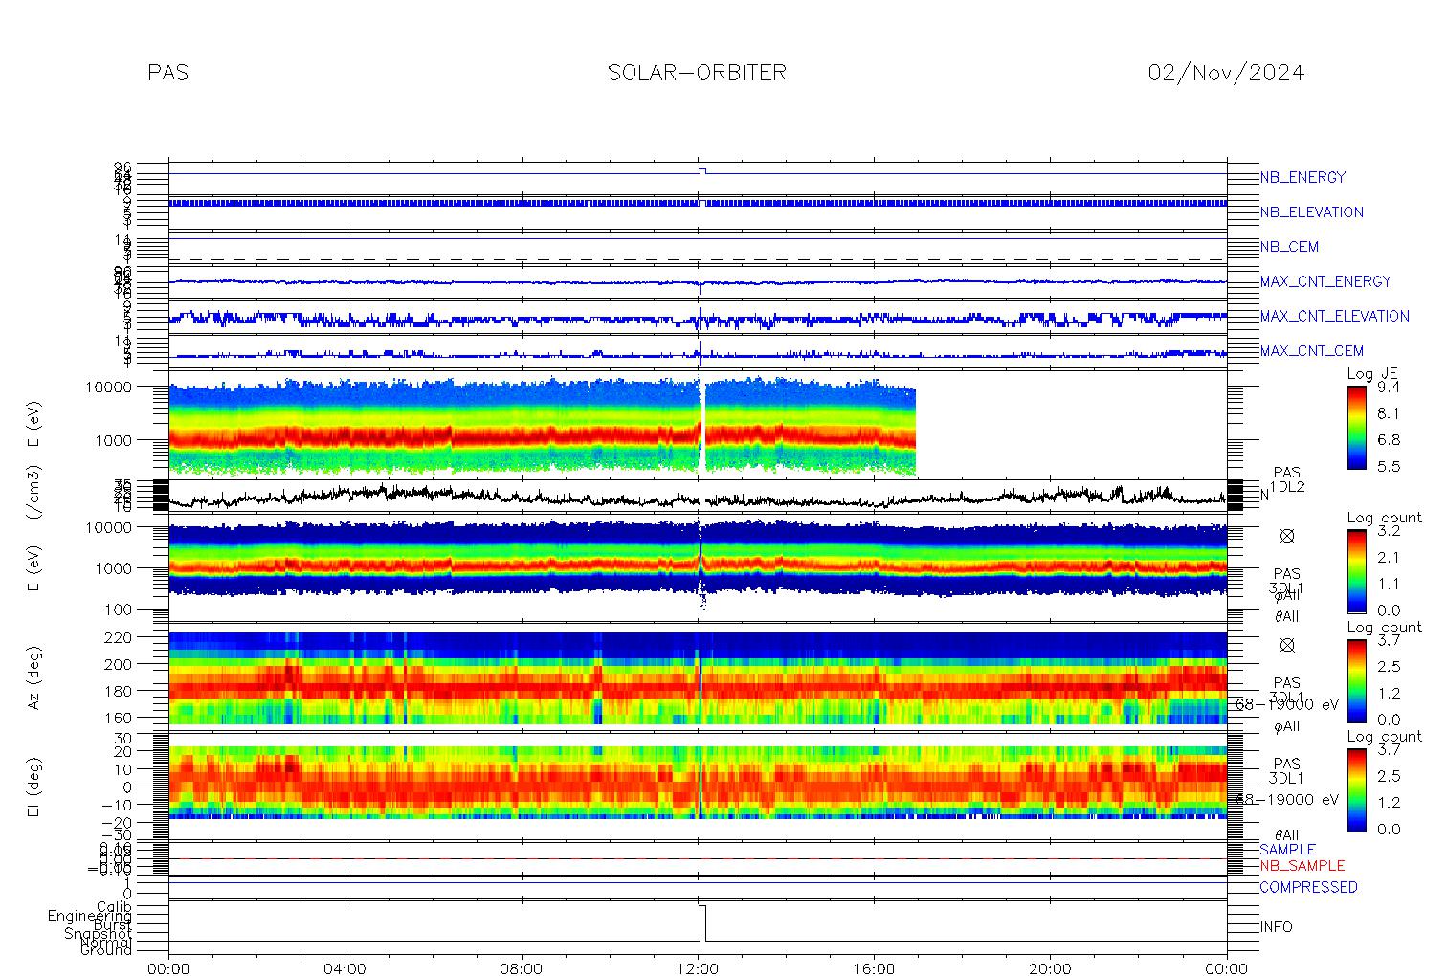Click the 02/Nov/2024 date
This screenshot has width=1447, height=976.
tap(1226, 73)
